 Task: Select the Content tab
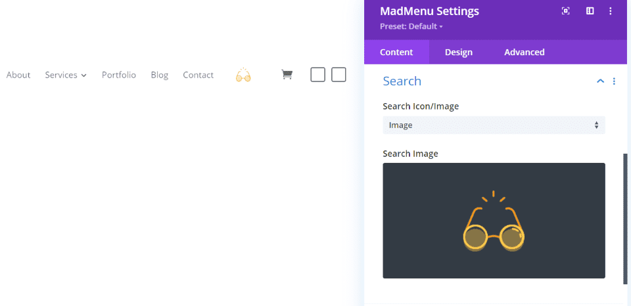pyautogui.click(x=396, y=53)
